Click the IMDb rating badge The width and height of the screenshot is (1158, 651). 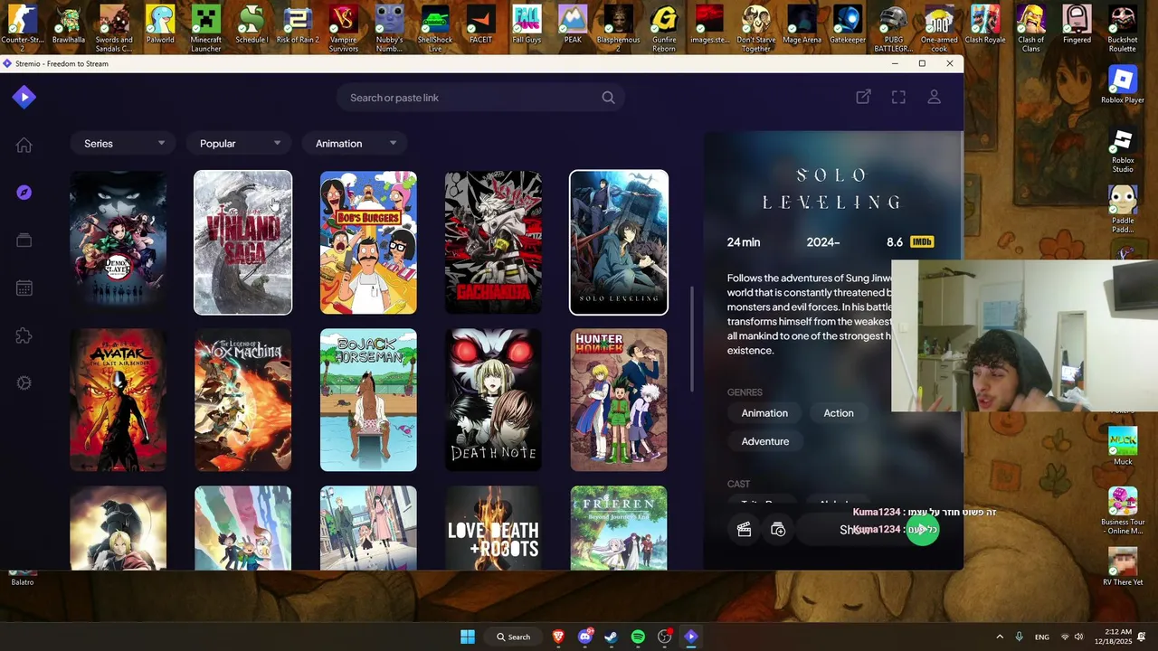[x=922, y=242]
